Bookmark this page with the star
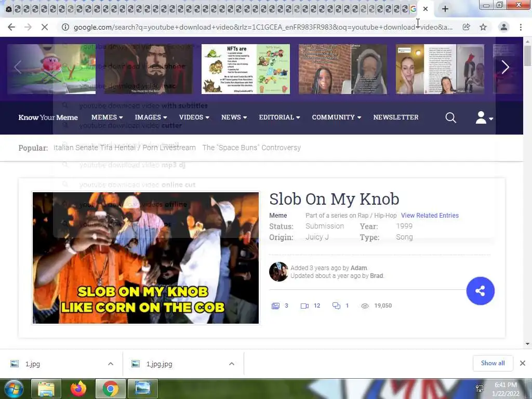532x399 pixels. 483,27
